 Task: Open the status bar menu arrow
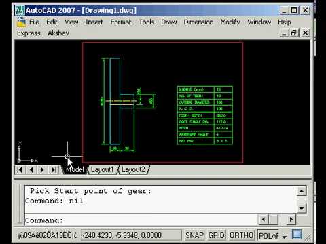coord(285,237)
